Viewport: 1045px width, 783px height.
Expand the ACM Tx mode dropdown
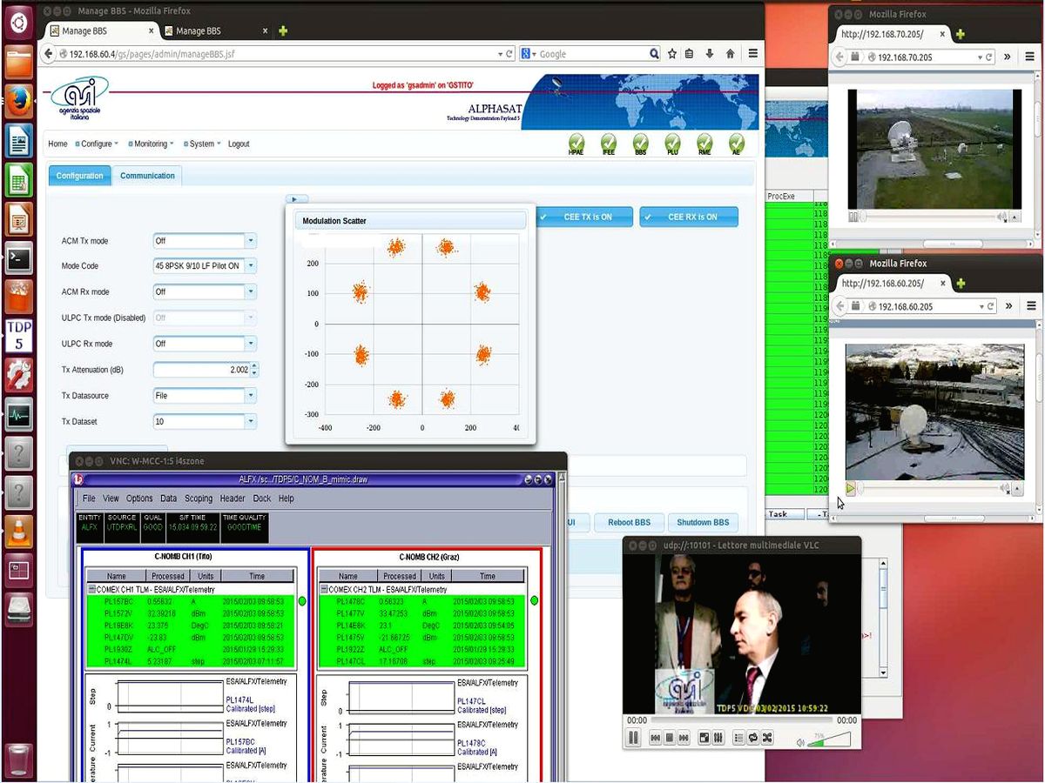pos(251,241)
